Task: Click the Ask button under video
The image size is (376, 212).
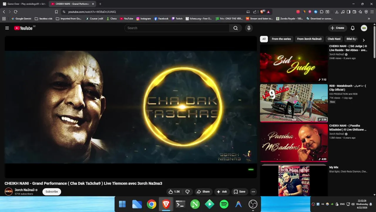Action: pyautogui.click(x=222, y=192)
